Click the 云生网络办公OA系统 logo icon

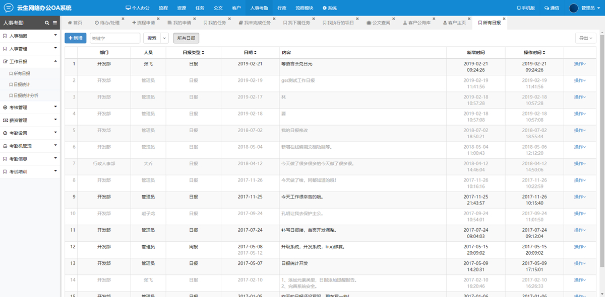click(x=9, y=8)
